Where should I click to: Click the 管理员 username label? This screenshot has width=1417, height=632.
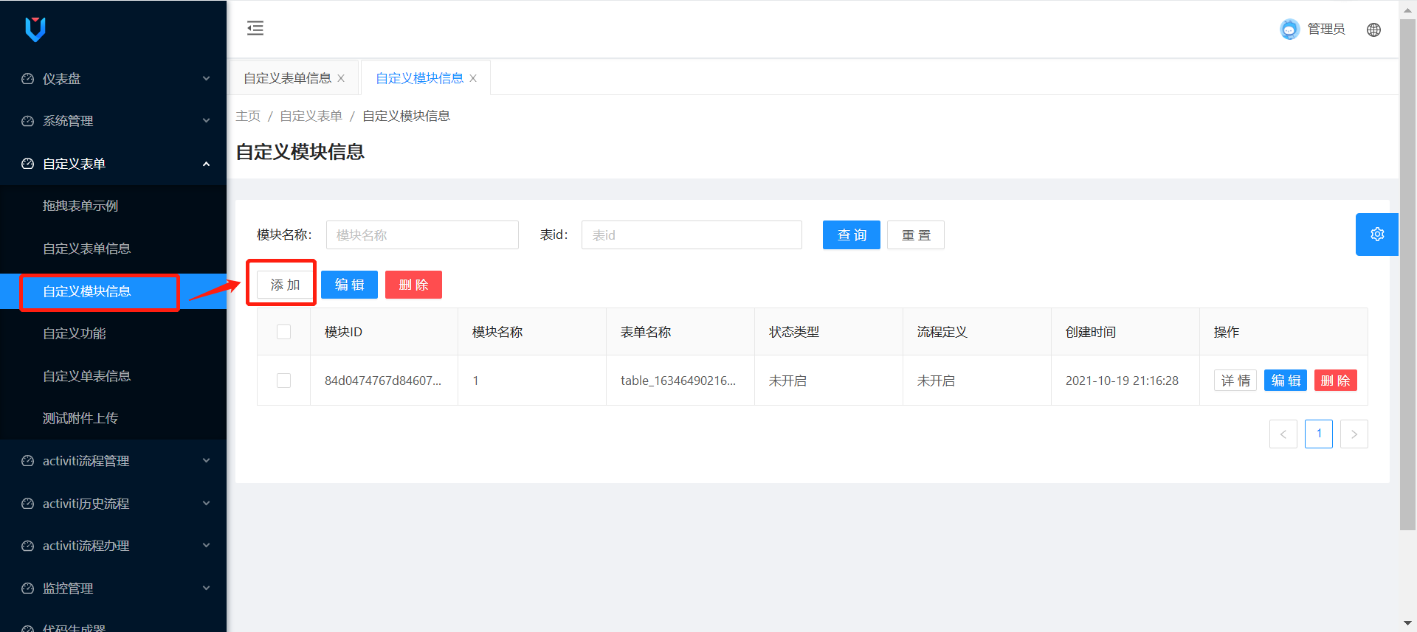pyautogui.click(x=1326, y=29)
